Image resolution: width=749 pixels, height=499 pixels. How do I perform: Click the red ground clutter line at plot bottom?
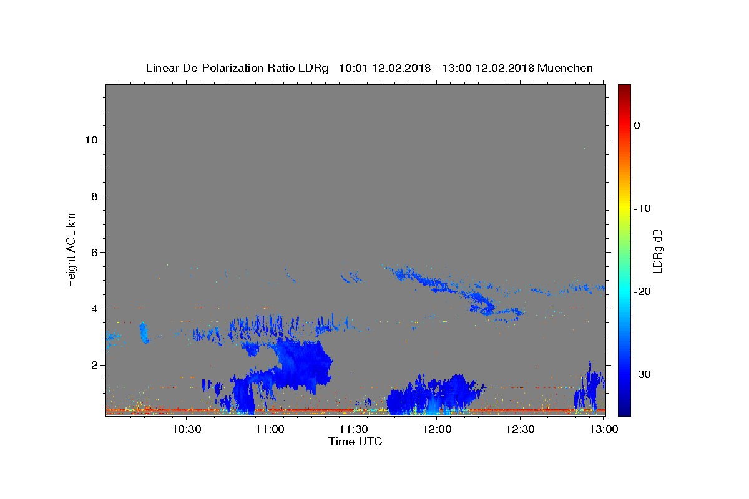tap(355, 410)
